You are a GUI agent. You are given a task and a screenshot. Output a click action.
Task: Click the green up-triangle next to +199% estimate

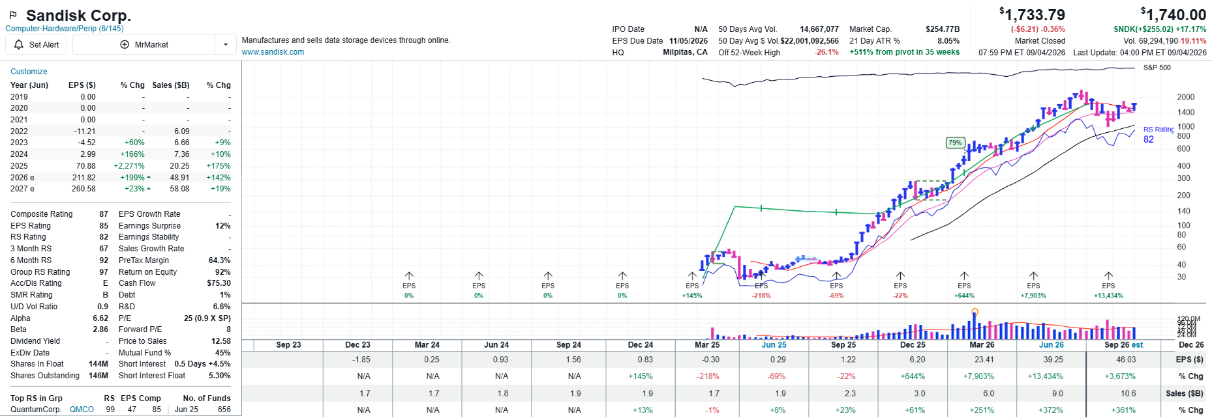point(149,177)
